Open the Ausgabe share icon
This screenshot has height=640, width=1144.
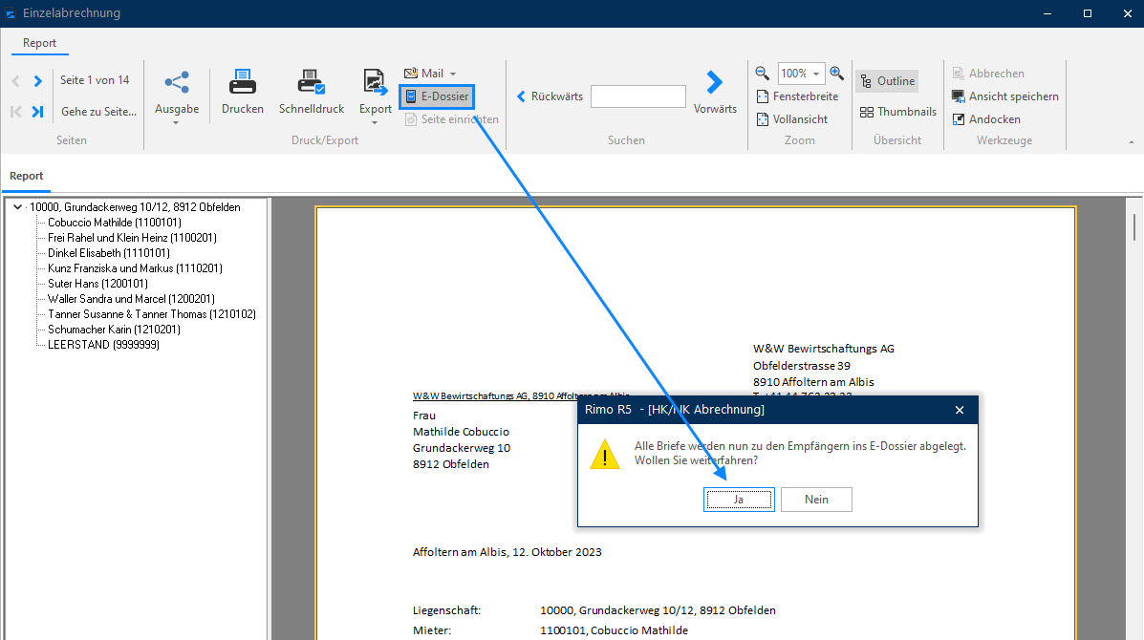click(177, 82)
